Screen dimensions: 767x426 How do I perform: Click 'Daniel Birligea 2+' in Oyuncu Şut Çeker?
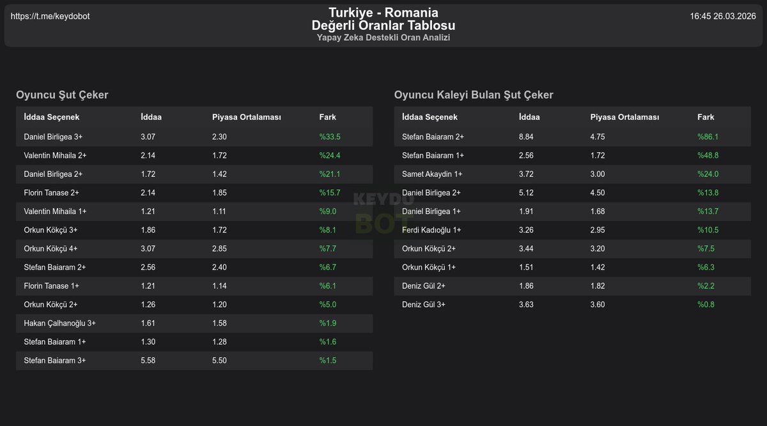click(53, 174)
